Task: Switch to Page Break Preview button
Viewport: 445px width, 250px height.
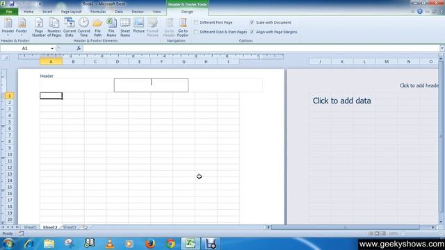Action: point(383,233)
